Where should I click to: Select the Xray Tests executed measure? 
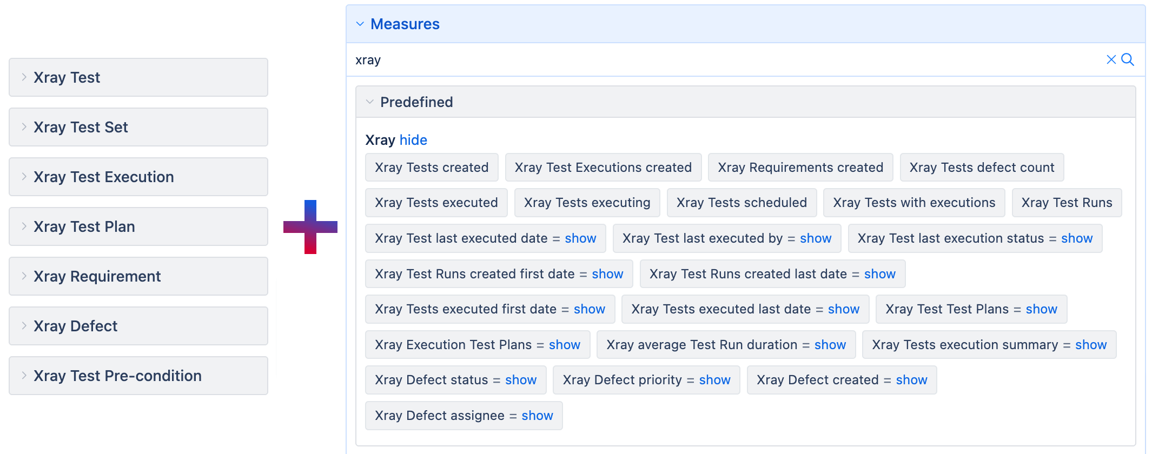[436, 203]
